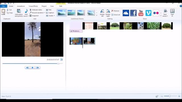The image size is (182, 102).
Task: Click the time scale zoom slider handle
Action: pos(169,96)
